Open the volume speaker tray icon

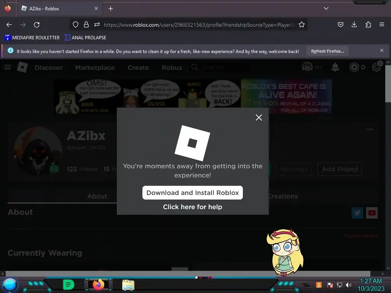pyautogui.click(x=348, y=285)
